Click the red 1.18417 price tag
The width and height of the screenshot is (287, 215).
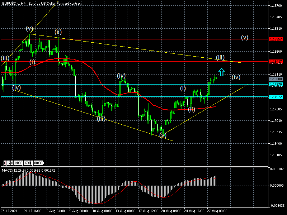[276, 61]
